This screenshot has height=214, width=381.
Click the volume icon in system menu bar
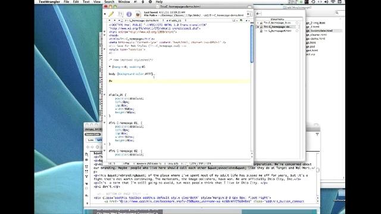(326, 2)
